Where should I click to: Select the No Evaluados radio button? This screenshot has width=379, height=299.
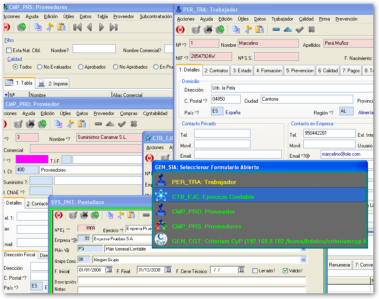pyautogui.click(x=40, y=67)
